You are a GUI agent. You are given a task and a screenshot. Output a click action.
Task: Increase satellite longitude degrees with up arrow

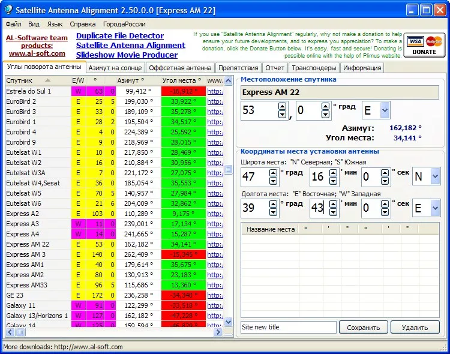point(282,106)
